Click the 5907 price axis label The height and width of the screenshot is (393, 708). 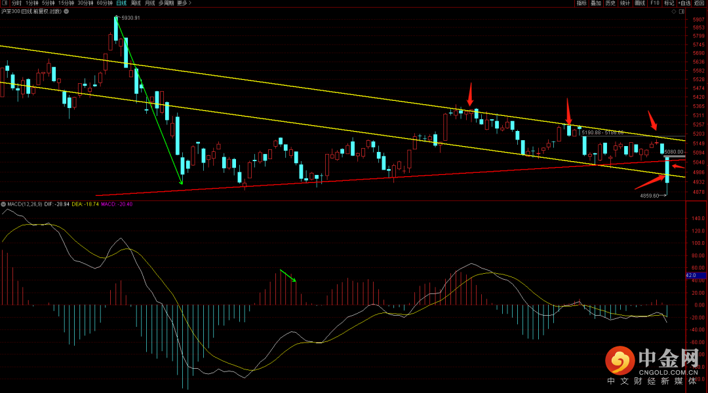point(699,20)
